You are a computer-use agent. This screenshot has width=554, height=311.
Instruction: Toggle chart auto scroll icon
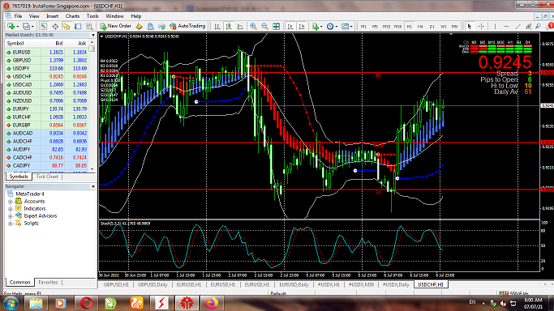pyautogui.click(x=290, y=26)
